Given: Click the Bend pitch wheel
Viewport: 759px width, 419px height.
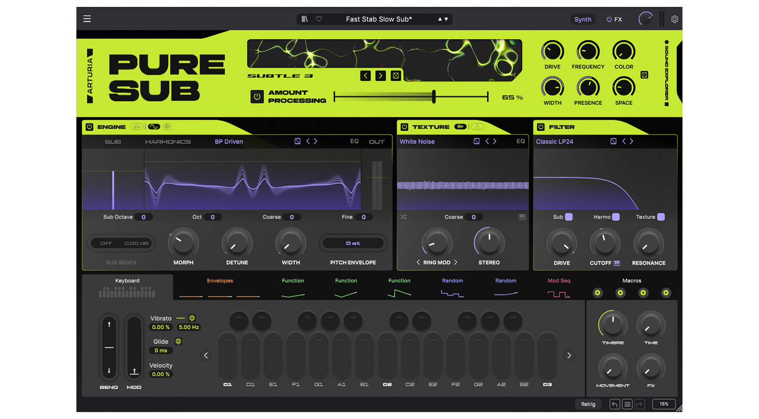Looking at the screenshot, I should click(109, 348).
